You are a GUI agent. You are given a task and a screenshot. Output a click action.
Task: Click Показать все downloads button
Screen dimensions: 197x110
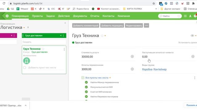(x=191, y=105)
